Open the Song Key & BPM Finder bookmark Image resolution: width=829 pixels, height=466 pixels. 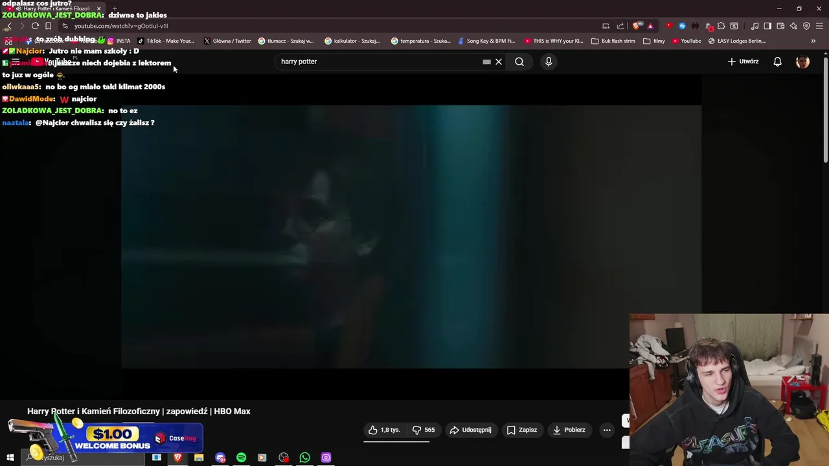pos(486,41)
